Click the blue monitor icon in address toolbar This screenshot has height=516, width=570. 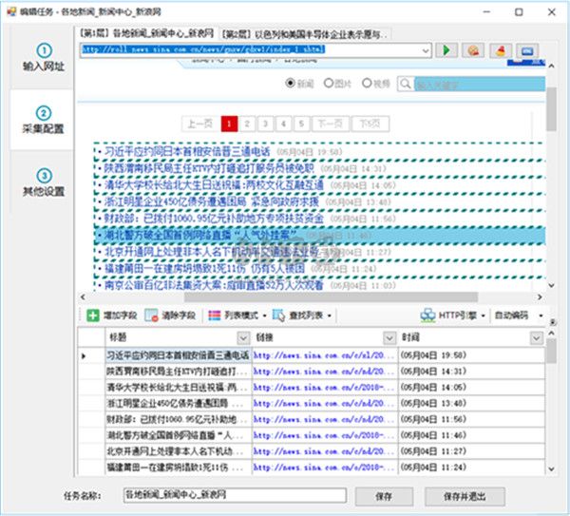click(x=525, y=49)
